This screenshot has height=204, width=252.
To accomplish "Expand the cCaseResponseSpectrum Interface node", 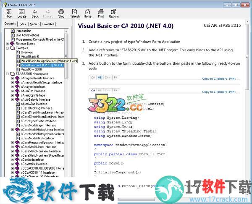I will coord(13,142).
